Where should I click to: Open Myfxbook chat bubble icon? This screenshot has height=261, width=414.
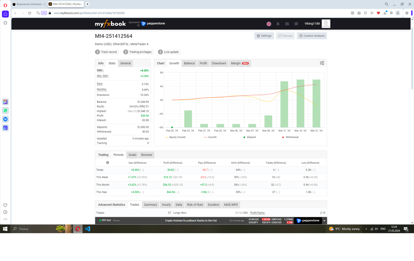[296, 24]
